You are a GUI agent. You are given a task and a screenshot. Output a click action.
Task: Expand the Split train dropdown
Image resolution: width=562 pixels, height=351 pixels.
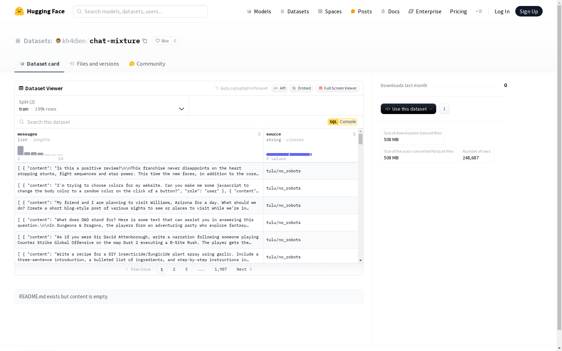point(102,105)
